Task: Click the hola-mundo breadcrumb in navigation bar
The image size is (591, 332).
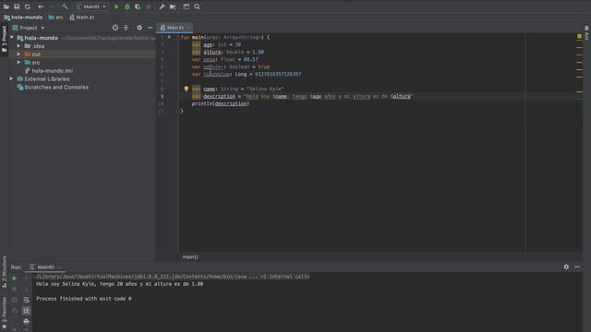Action: [24, 18]
